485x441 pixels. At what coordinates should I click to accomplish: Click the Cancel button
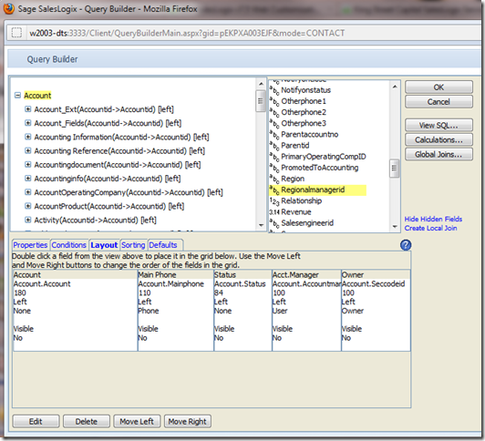439,102
